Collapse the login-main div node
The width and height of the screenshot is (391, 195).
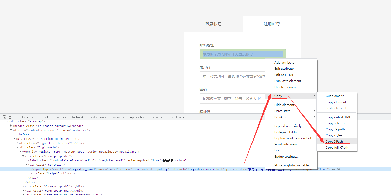point(17,147)
